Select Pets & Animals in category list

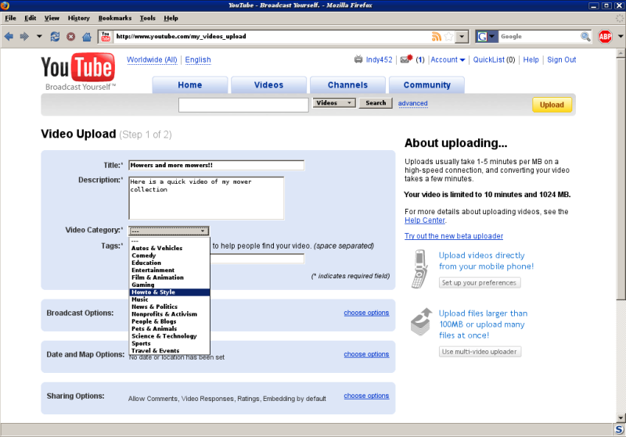click(x=153, y=329)
